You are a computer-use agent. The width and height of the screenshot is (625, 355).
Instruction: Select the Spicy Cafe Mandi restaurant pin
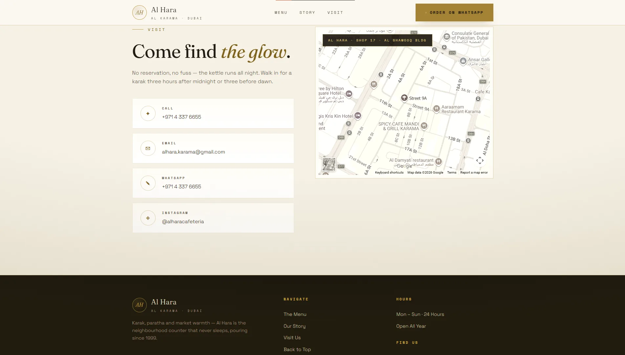click(424, 126)
